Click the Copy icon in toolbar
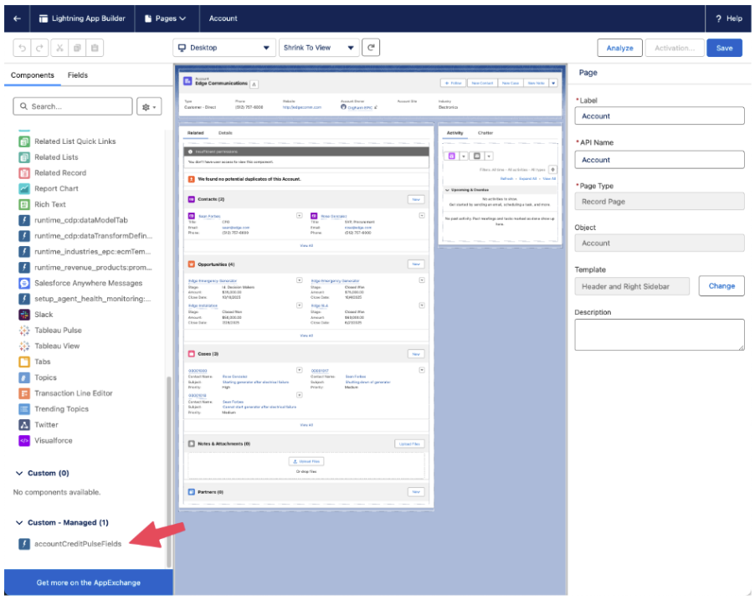Viewport: 755px width, 600px height. (x=77, y=48)
